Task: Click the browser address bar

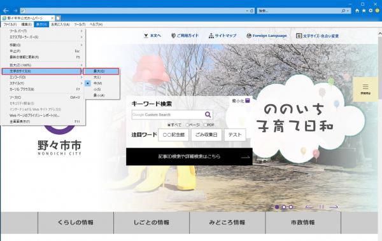Action: click(133, 11)
